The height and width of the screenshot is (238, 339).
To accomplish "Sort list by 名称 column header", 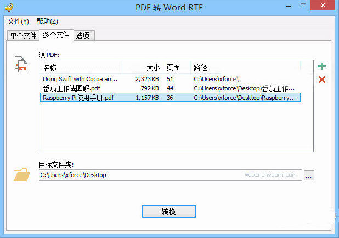I will tap(80, 67).
